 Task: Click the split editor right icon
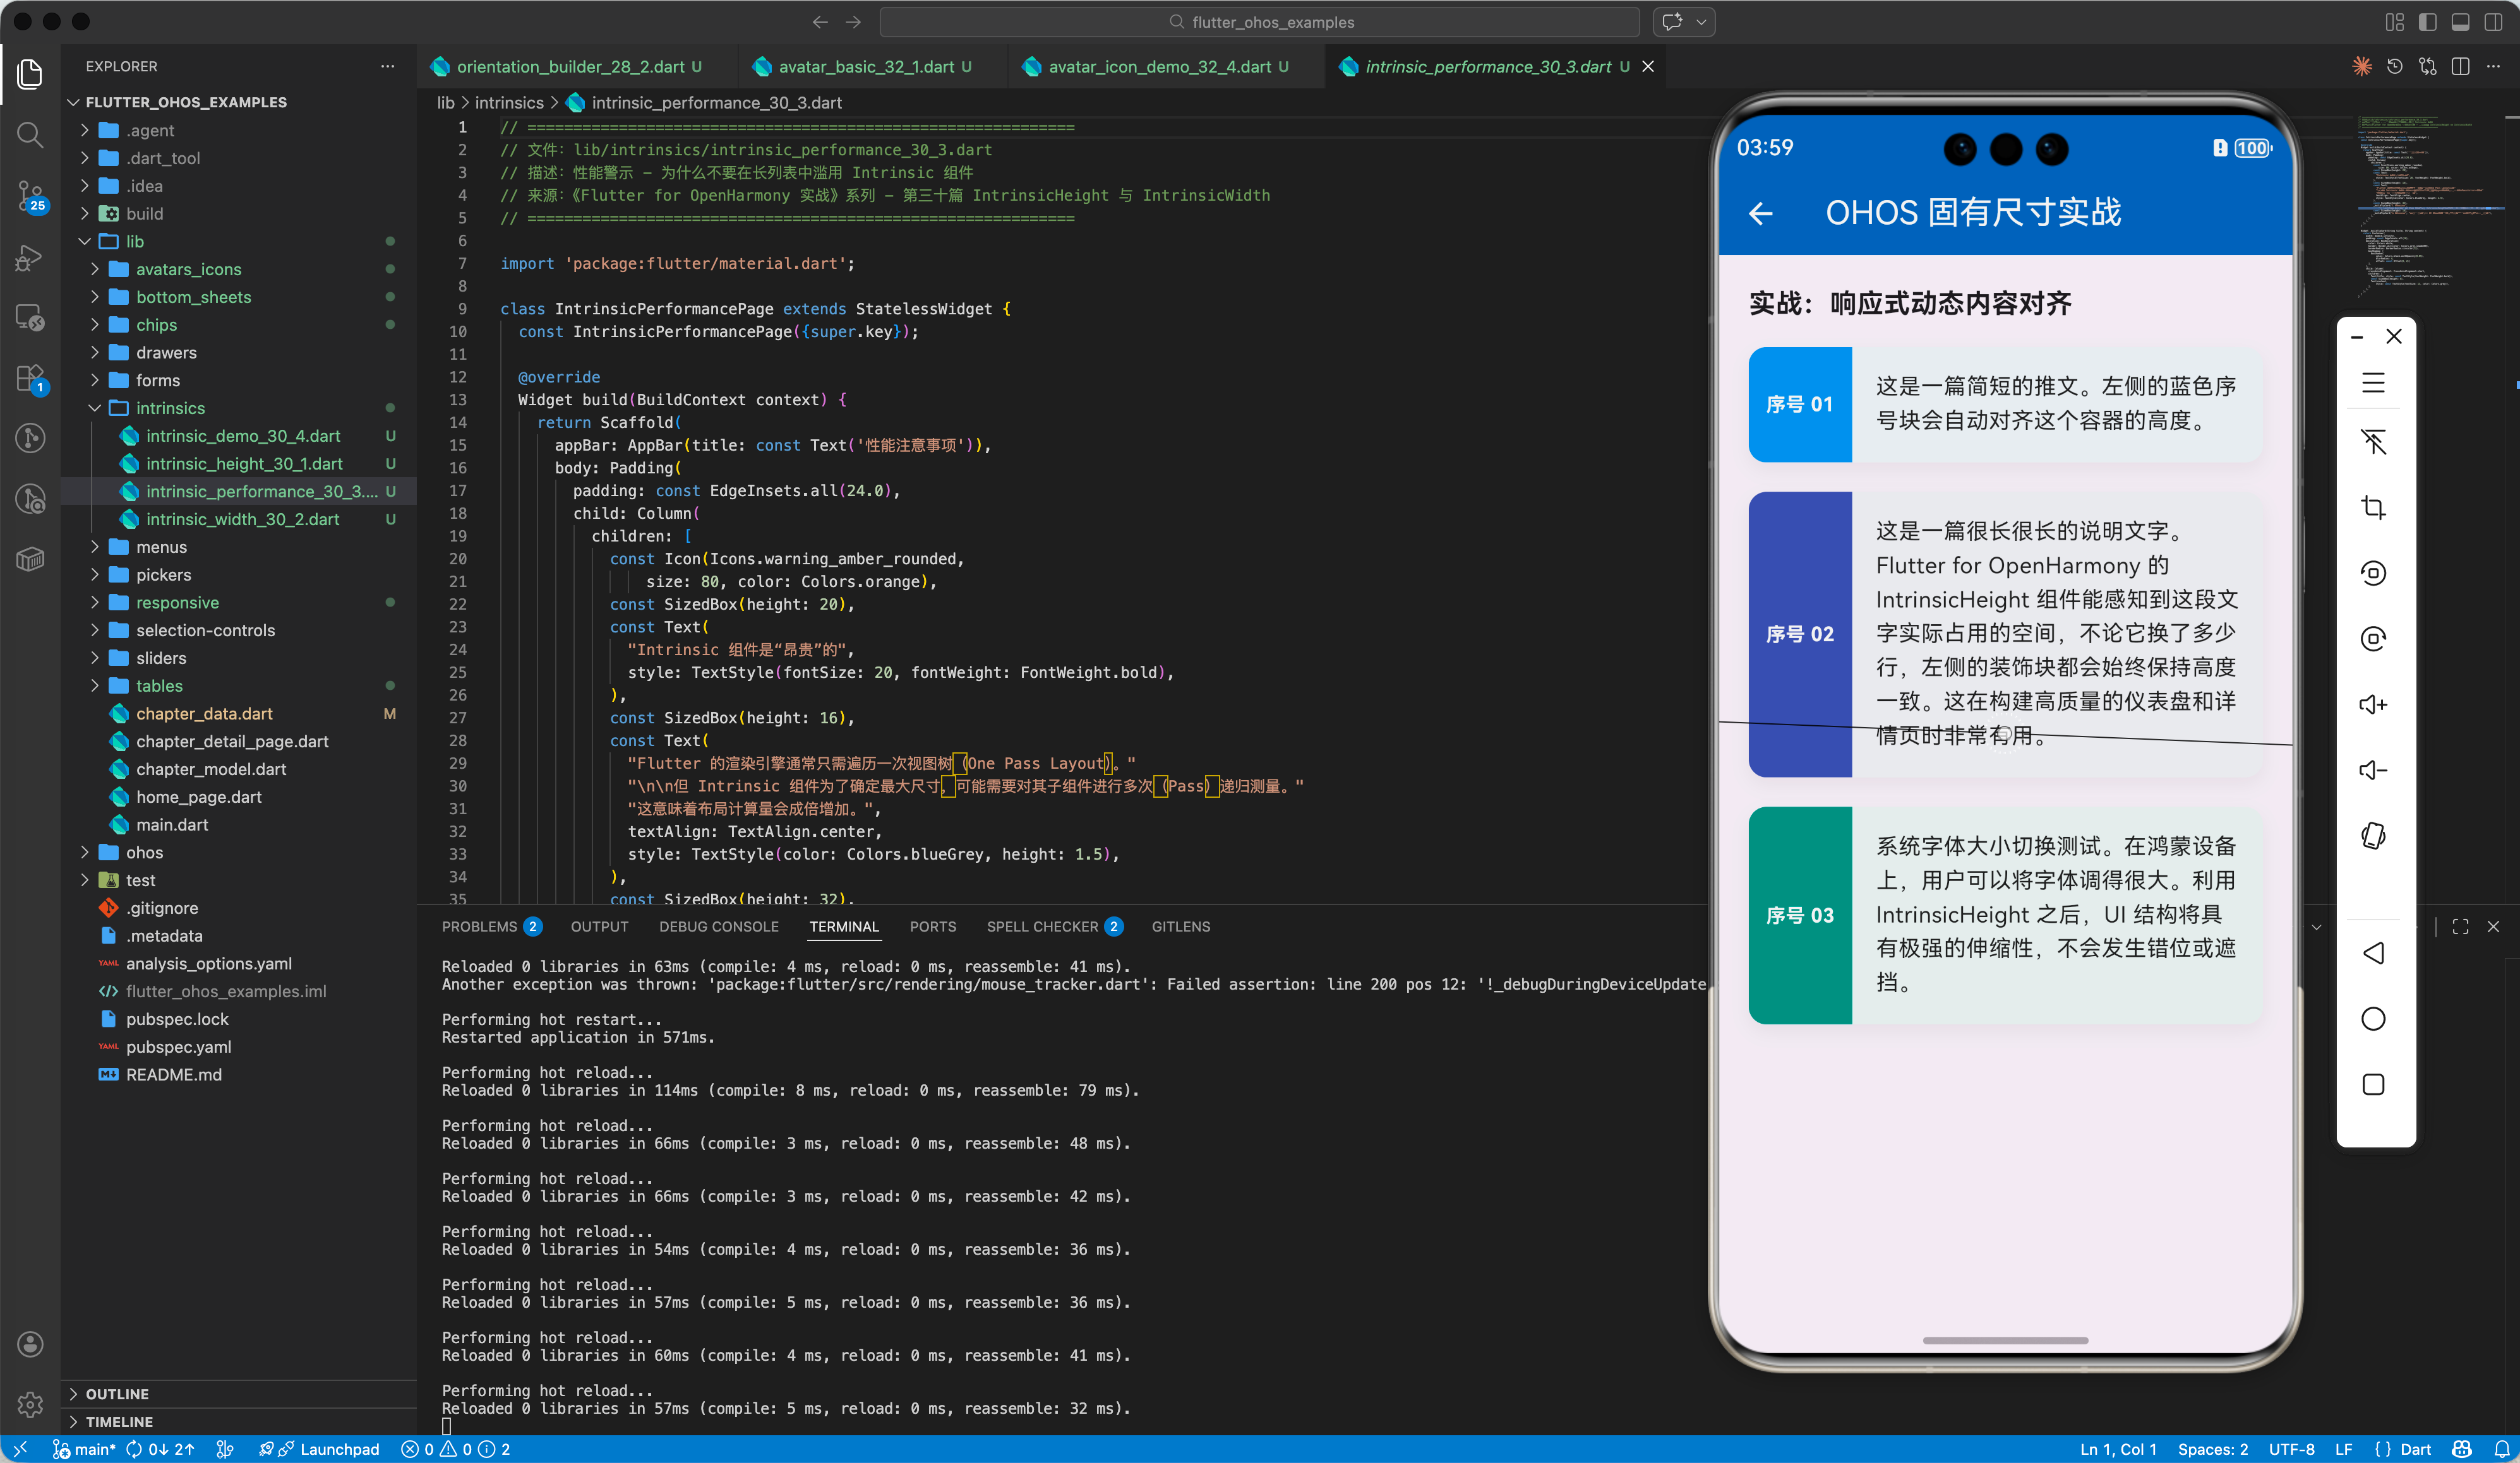(2460, 67)
